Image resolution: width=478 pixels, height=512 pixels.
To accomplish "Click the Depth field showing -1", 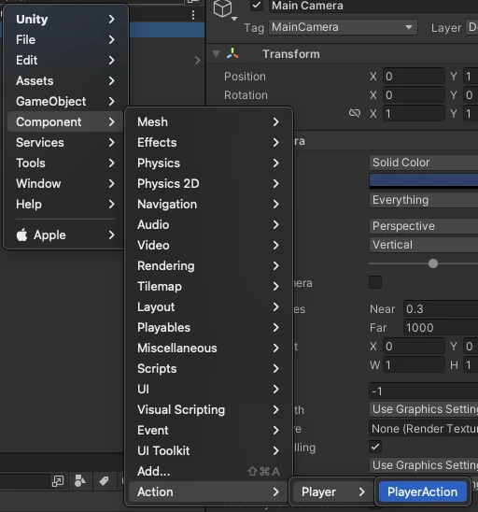I will point(424,391).
